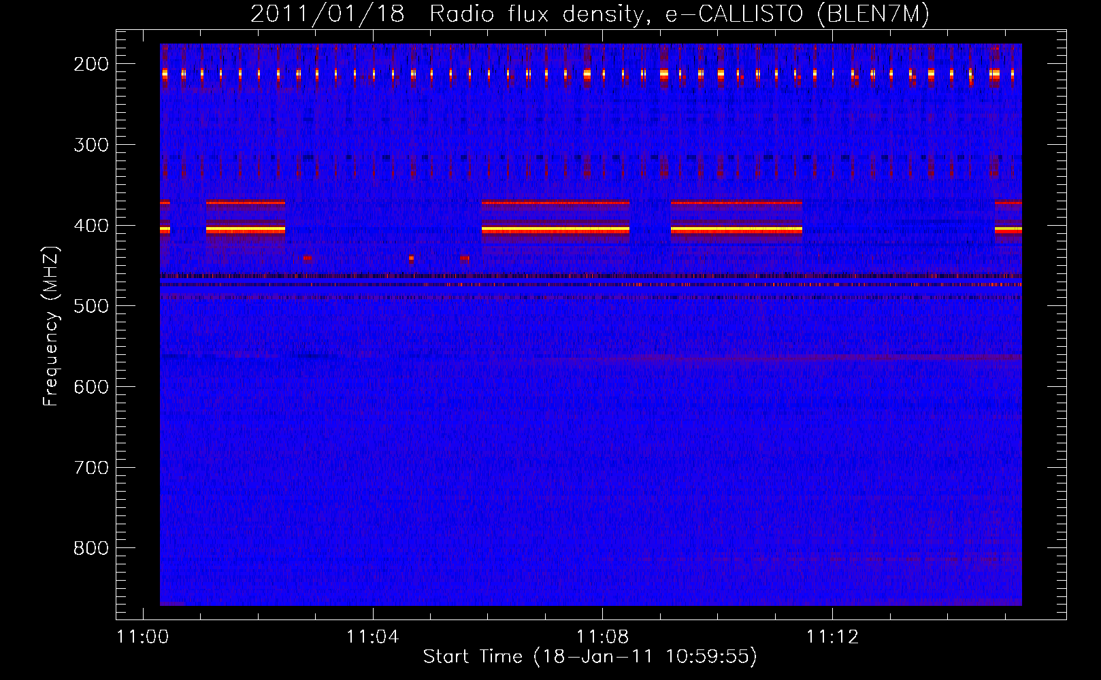
Task: Select the 800 frequency tick label
Action: pyautogui.click(x=91, y=548)
